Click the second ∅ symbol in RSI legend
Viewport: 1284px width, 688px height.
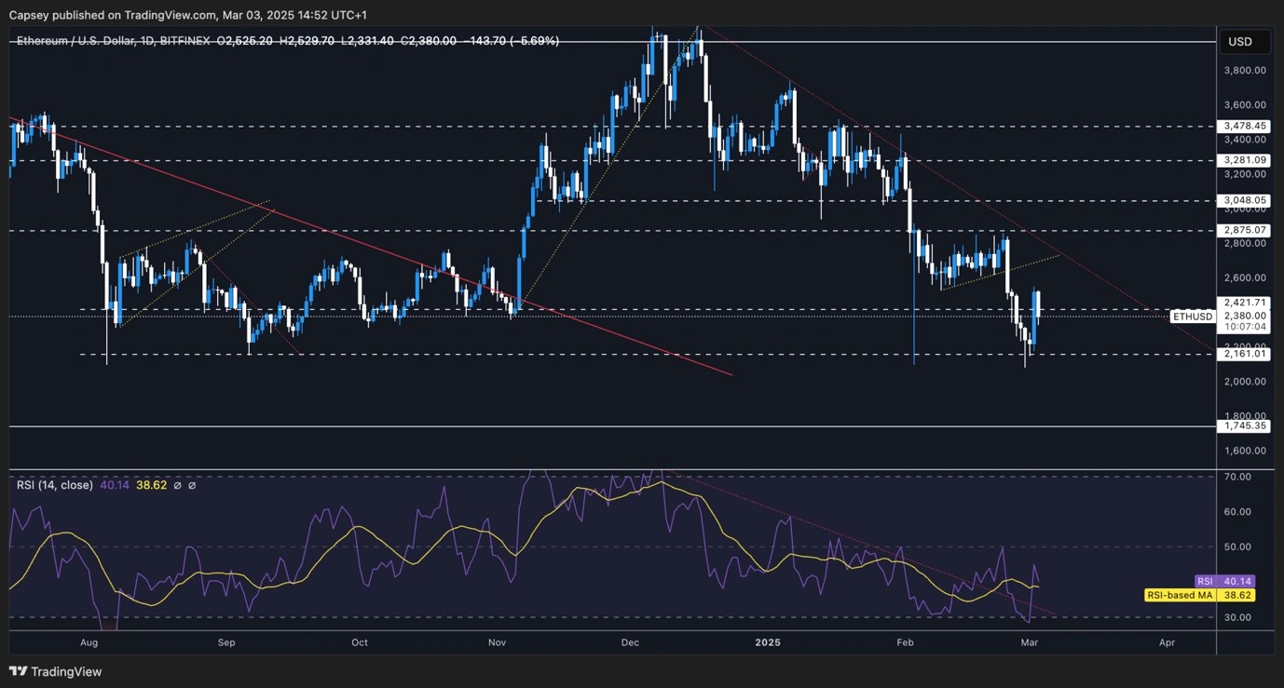tap(192, 485)
